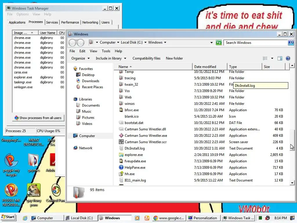Click the clock showing 8:14 PM
Image resolution: width=297 pixels, height=223 pixels.
(280, 218)
